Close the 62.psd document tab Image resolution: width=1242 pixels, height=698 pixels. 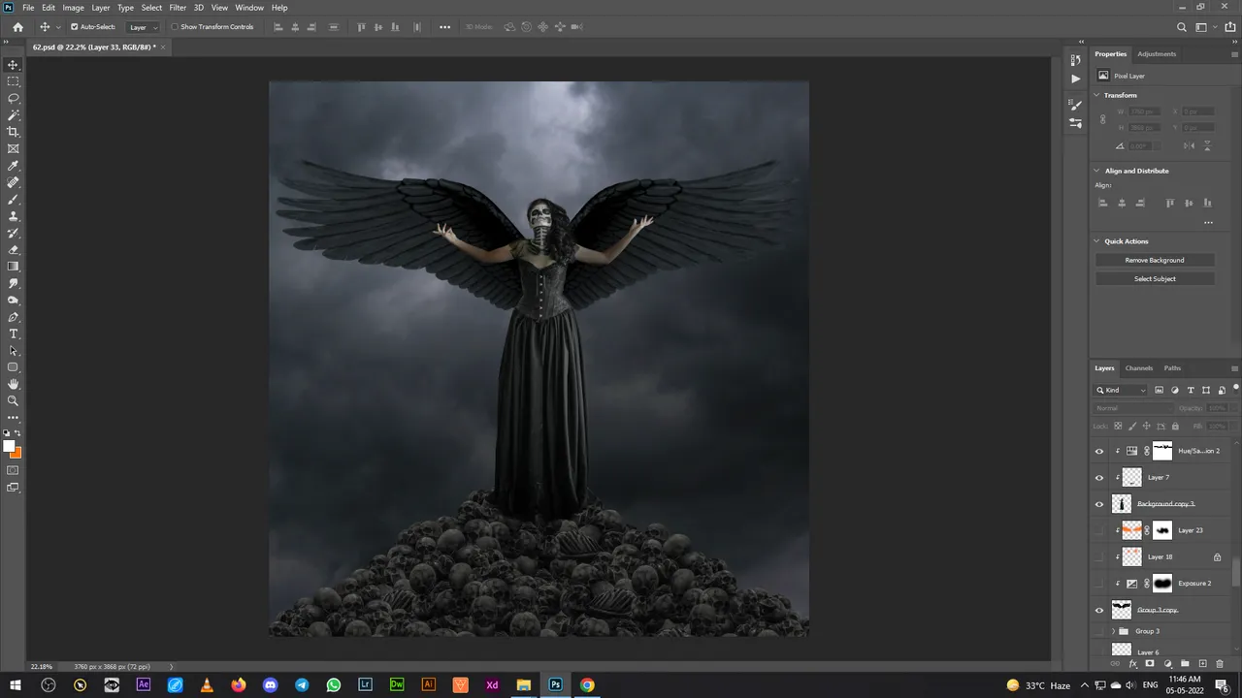click(163, 47)
